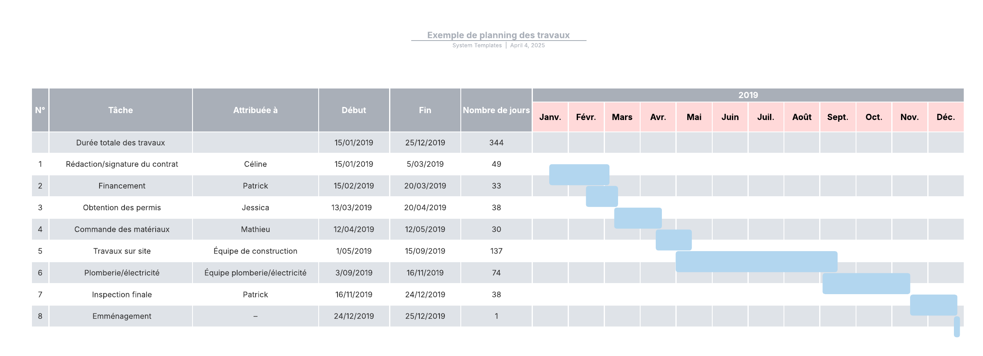This screenshot has height=356, width=983.
Task: Select the Plomberie/électricité Gantt bar
Action: pos(866,283)
